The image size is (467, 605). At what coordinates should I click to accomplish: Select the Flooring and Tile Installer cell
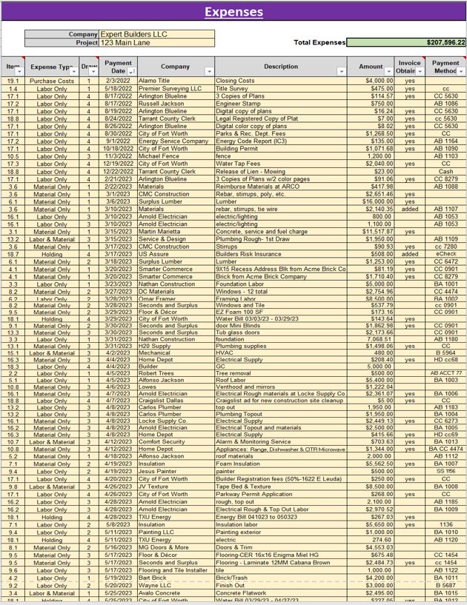tap(176, 570)
